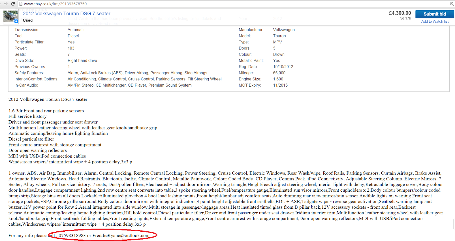455x241 pixels.
Task: Click the Safety Features list starting with Alarm
Action: pos(137,73)
